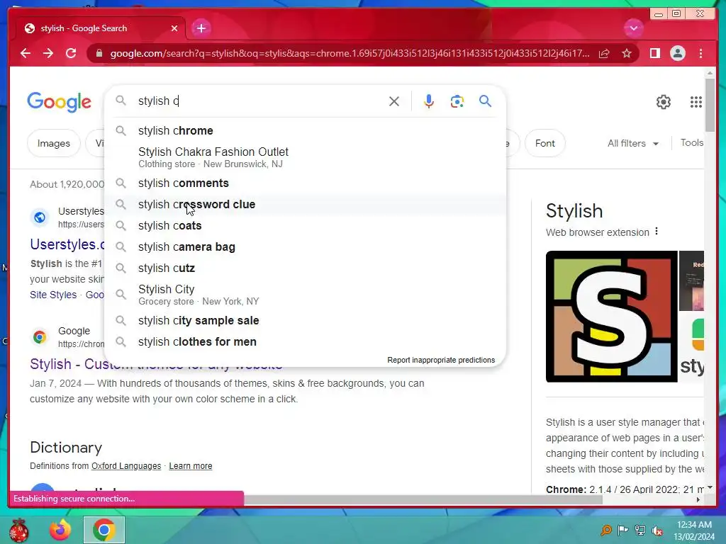Pick 'stylish city sample sale' suggestion
The height and width of the screenshot is (544, 726).
click(305, 321)
